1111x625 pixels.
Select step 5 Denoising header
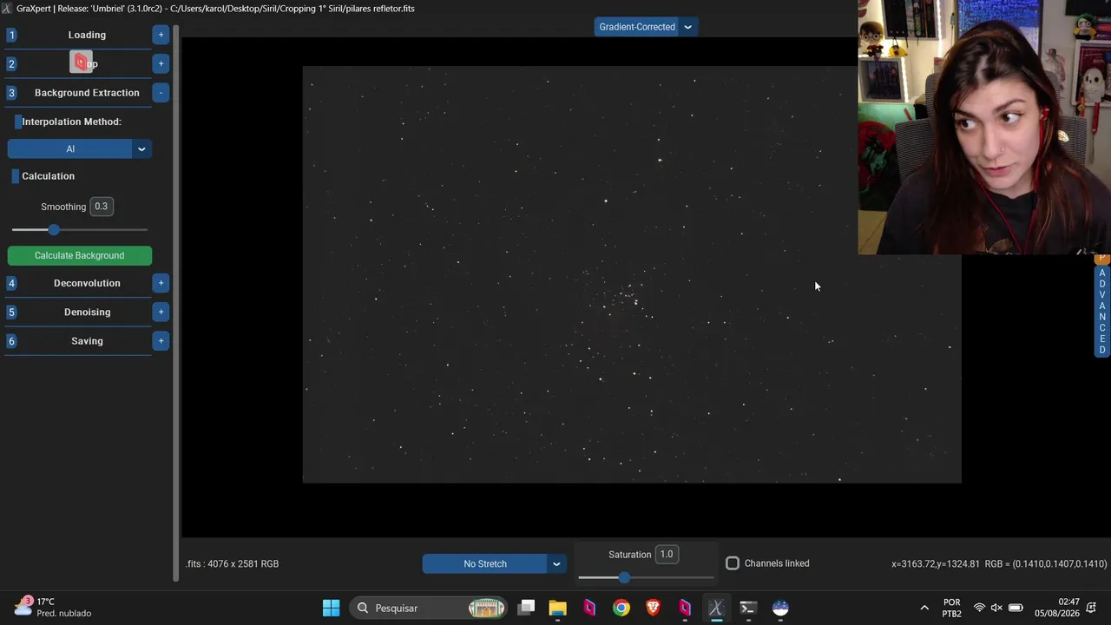[87, 312]
